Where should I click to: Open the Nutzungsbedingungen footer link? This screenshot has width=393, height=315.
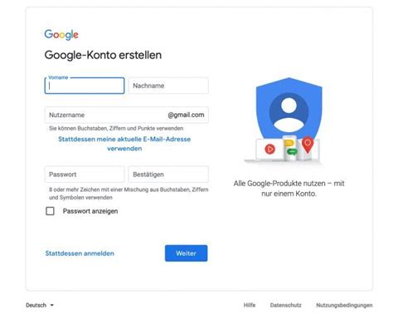(344, 305)
